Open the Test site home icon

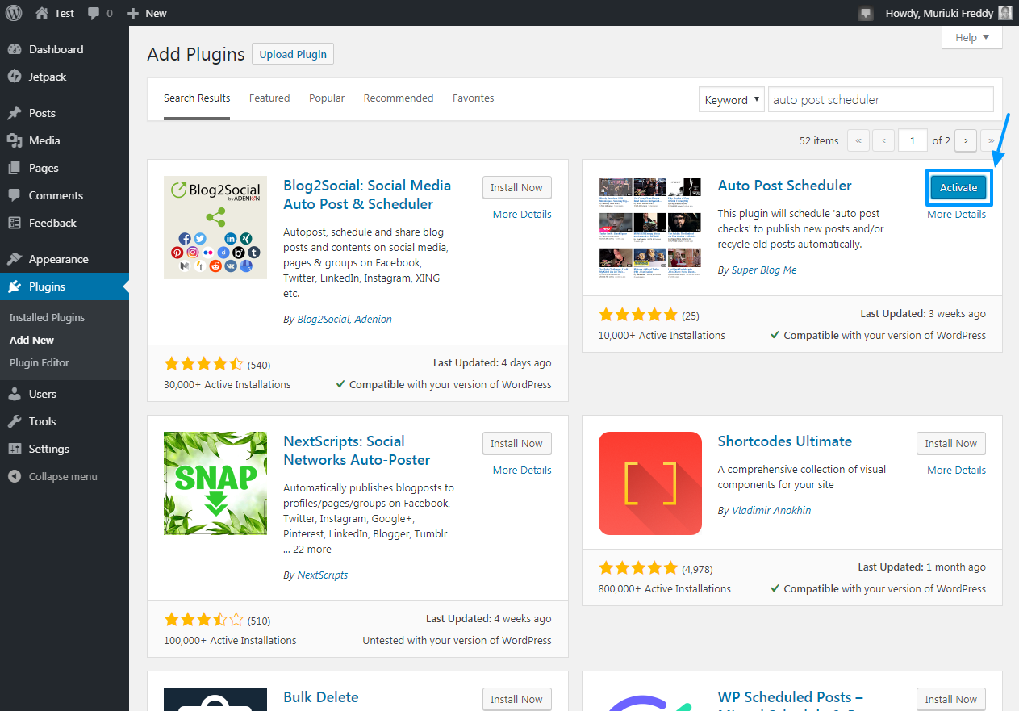(x=42, y=13)
